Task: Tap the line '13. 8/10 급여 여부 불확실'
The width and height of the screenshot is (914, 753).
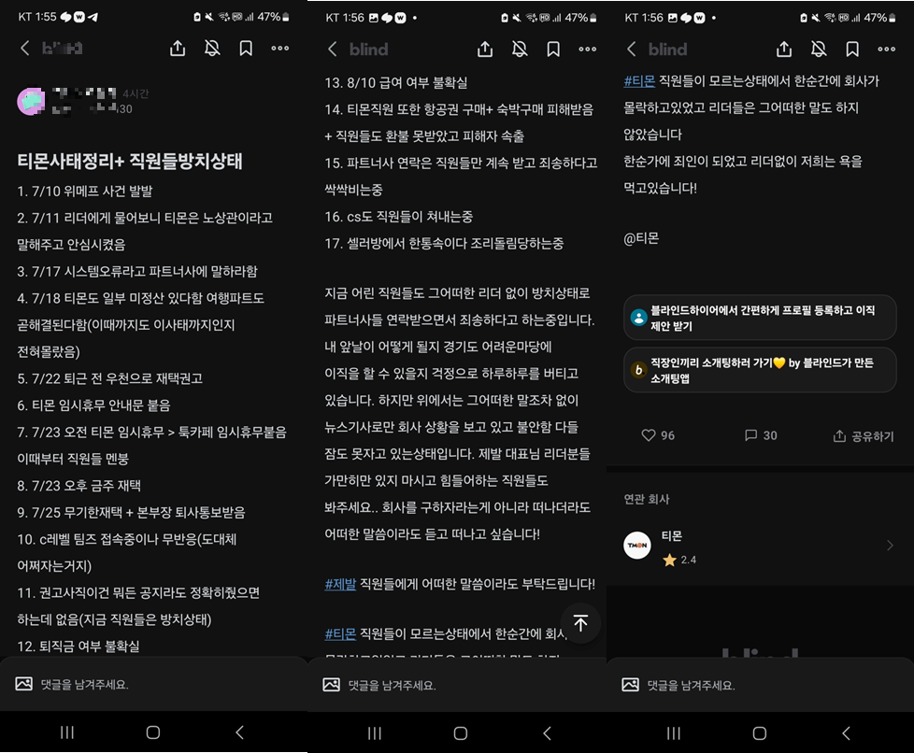Action: pos(396,83)
